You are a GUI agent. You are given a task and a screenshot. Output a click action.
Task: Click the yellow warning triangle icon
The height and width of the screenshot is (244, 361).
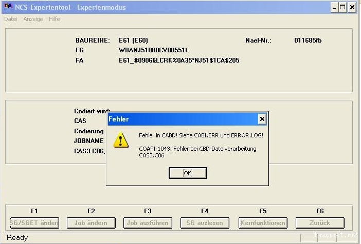pyautogui.click(x=121, y=139)
